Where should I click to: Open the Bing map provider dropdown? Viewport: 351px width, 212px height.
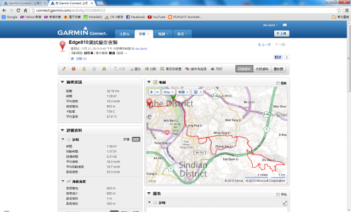tap(168, 92)
